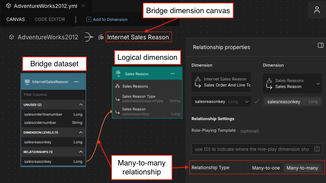
Task: Select the salesordernumber column row
Action: coord(53,123)
